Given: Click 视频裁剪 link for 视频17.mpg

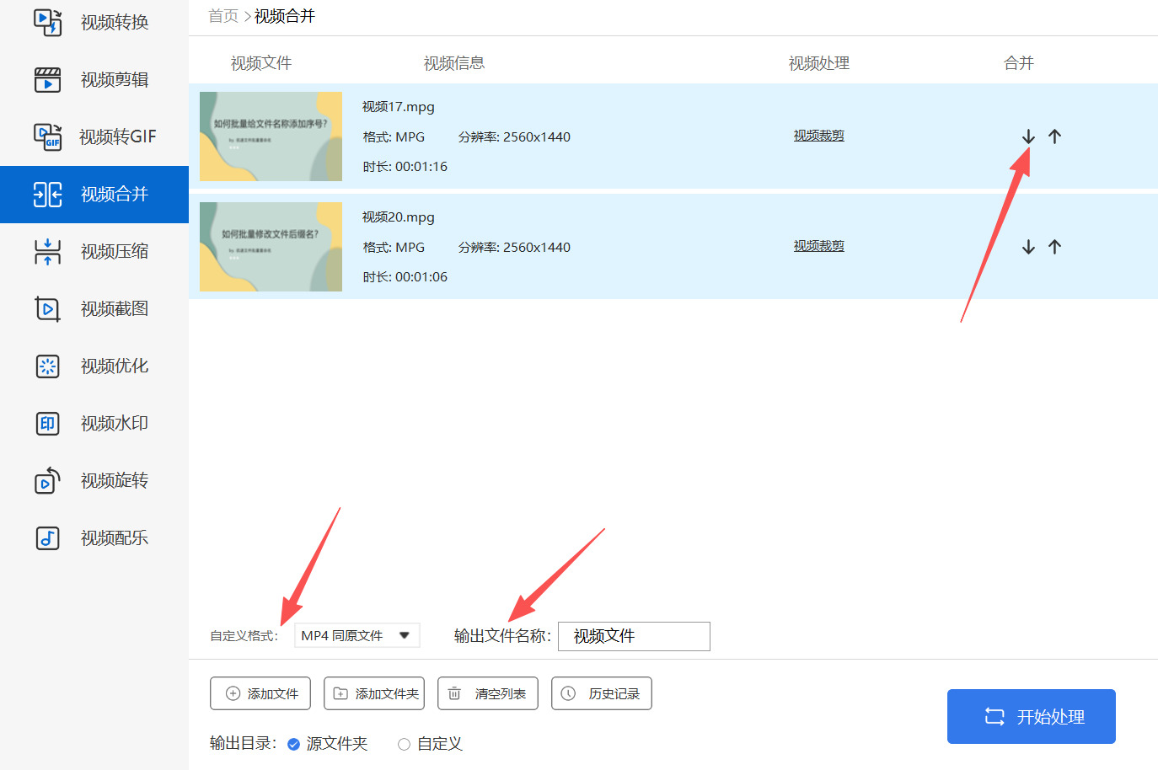Looking at the screenshot, I should pos(818,136).
